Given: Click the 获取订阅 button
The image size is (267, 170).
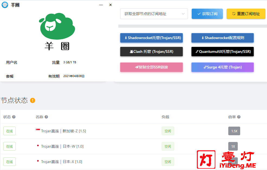Looking at the screenshot, I should click(x=207, y=14).
